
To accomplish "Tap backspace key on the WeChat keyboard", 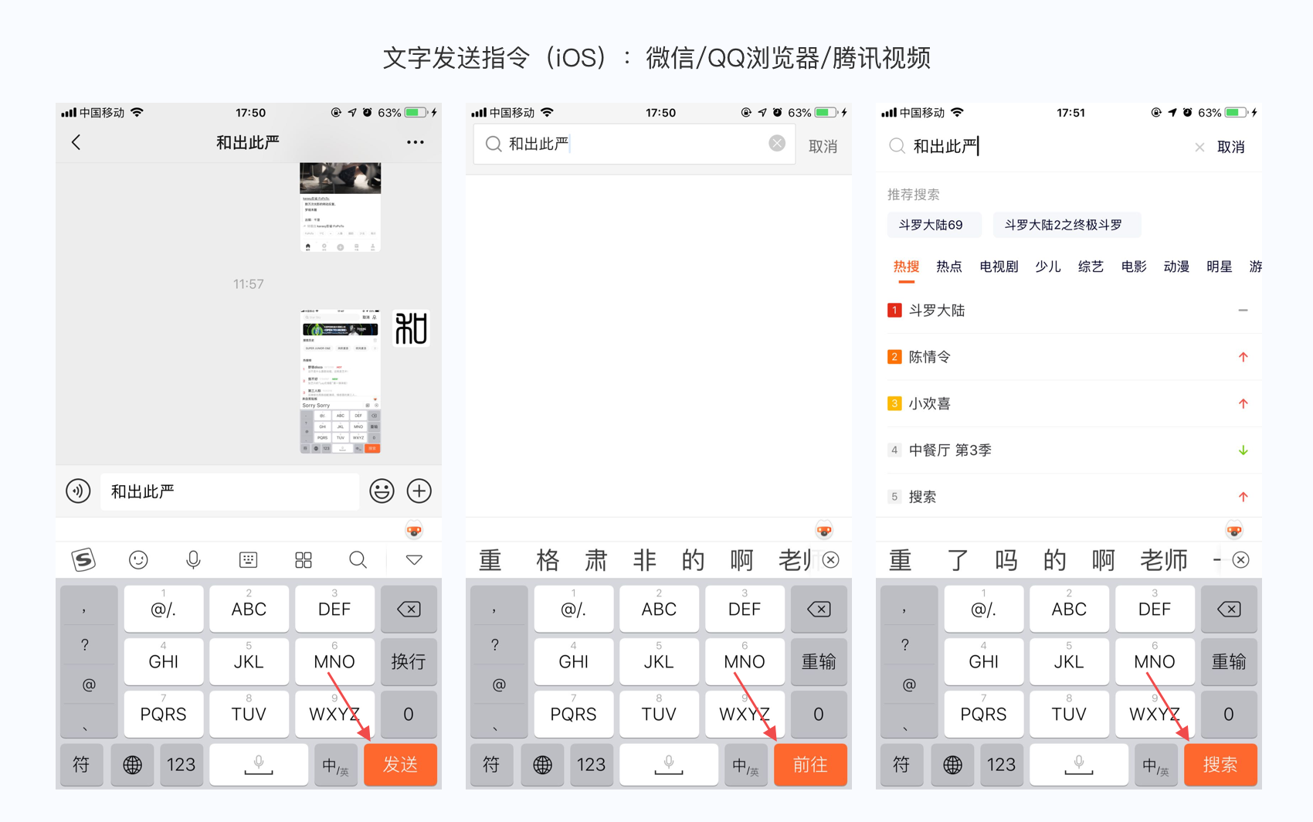I will pyautogui.click(x=409, y=609).
